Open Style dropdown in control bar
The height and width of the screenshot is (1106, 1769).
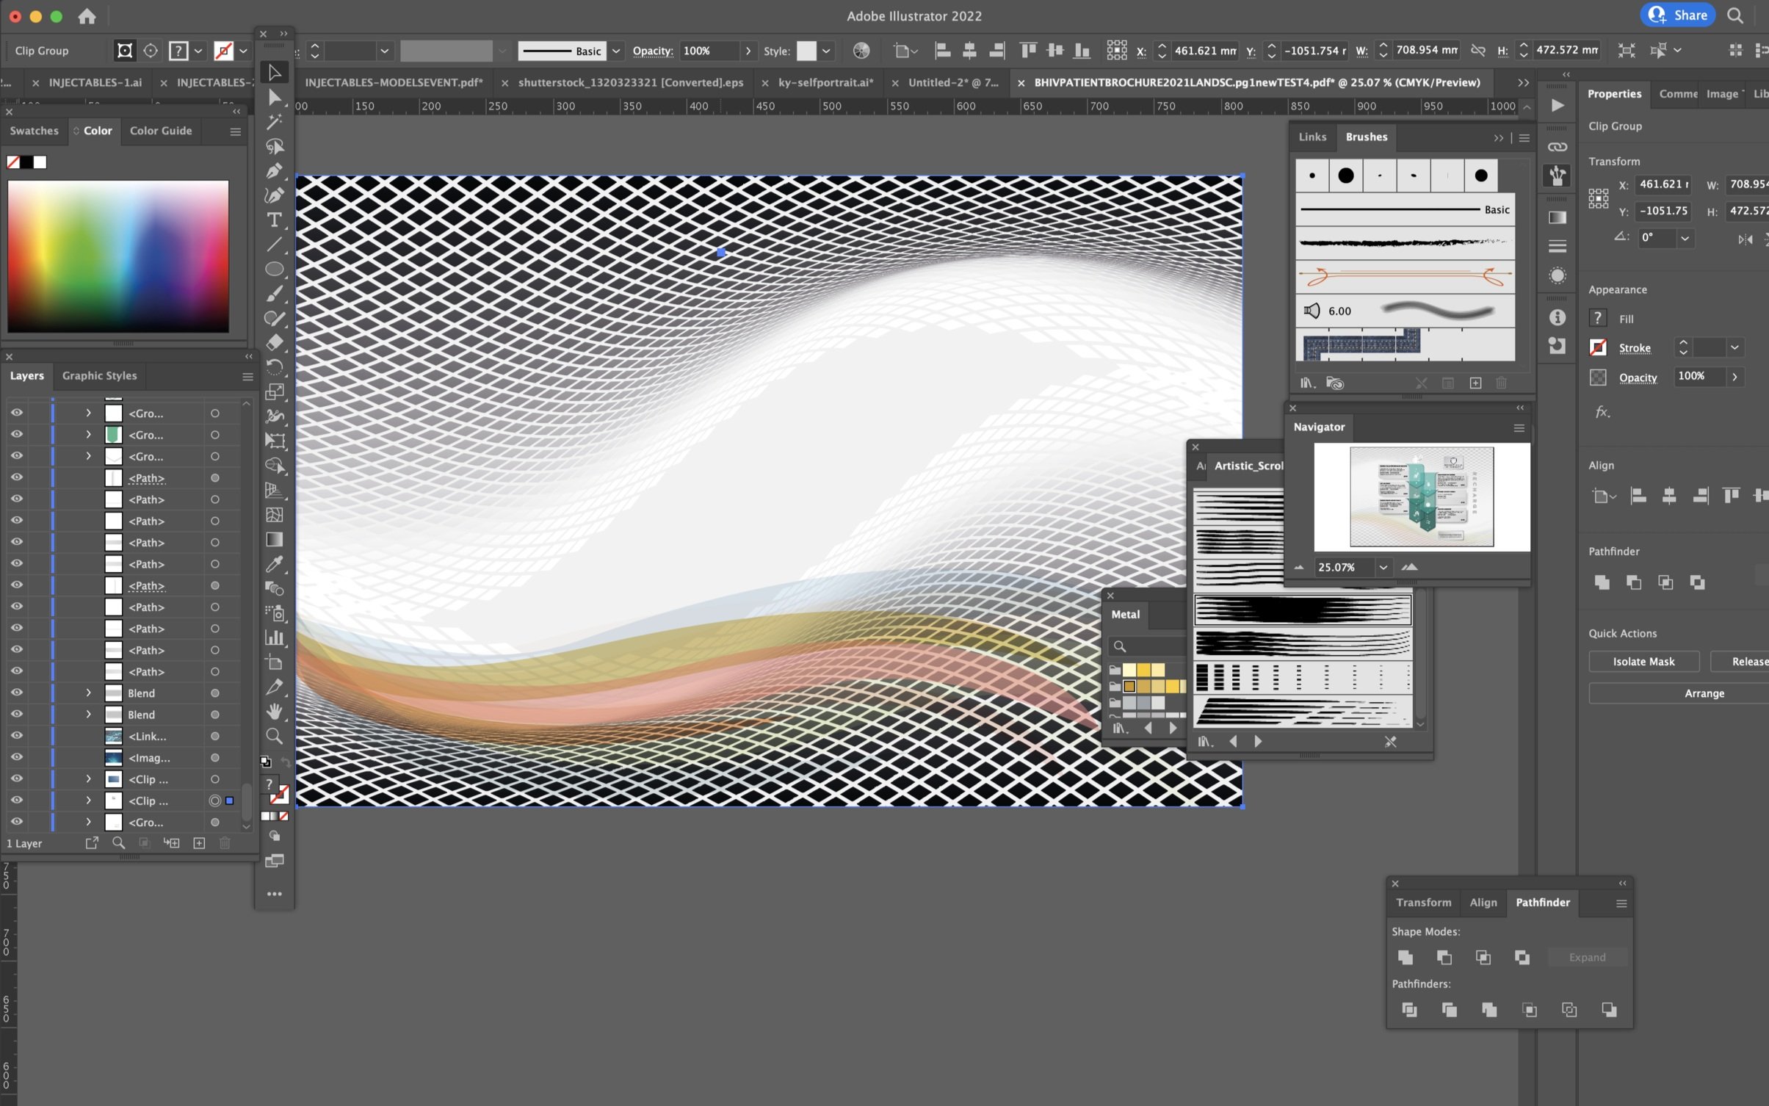[826, 51]
